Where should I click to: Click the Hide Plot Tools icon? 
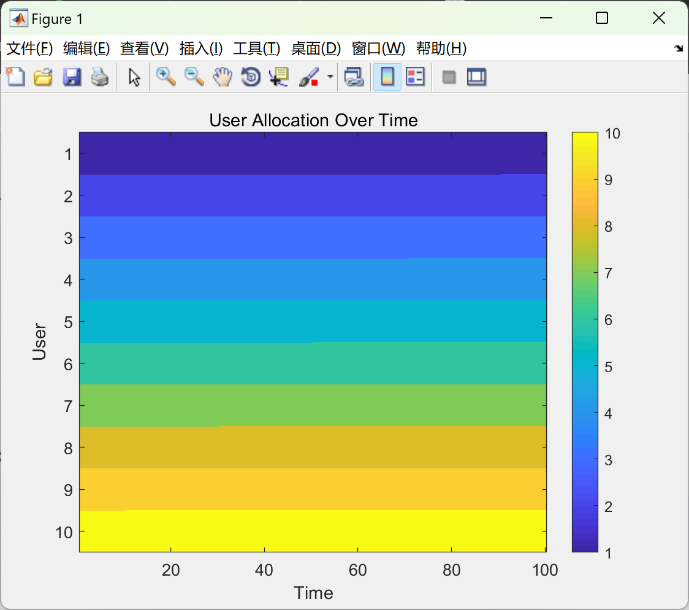coord(449,77)
